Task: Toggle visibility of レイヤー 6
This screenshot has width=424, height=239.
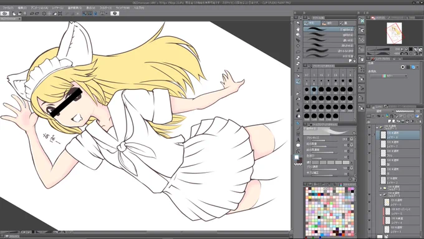Action: click(369, 202)
